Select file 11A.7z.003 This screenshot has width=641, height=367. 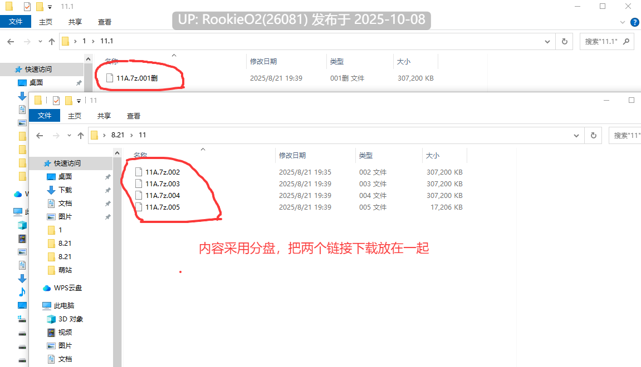point(163,183)
